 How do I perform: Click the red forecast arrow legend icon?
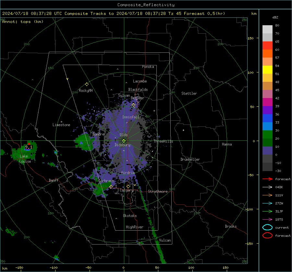click(267, 179)
